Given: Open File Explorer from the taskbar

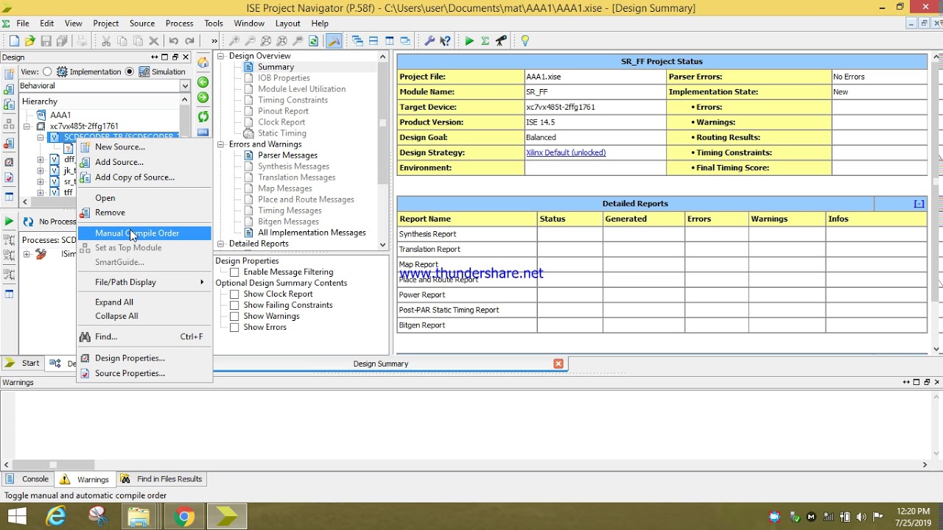Looking at the screenshot, I should 139,517.
